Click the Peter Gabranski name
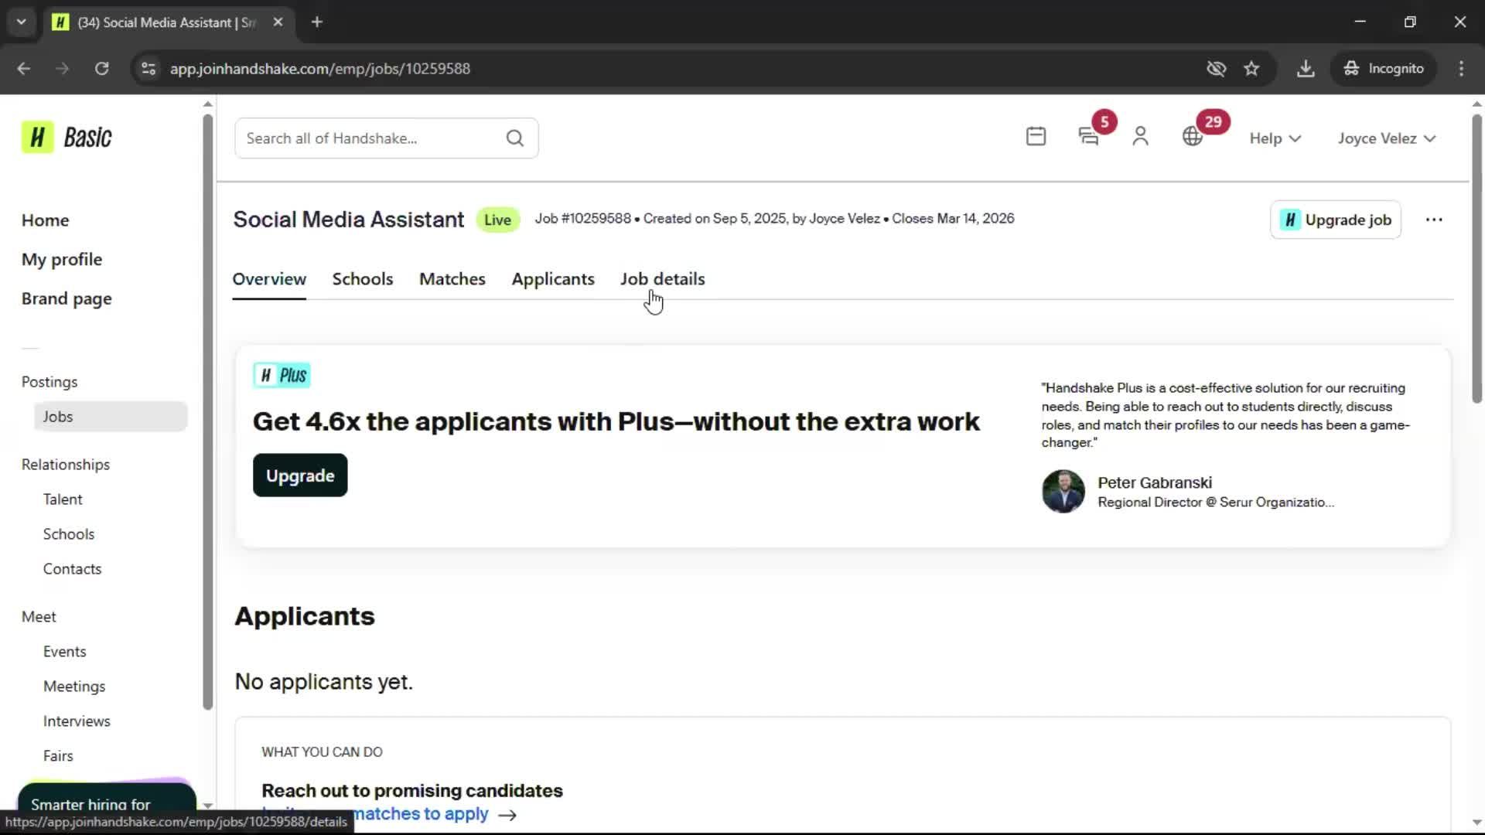1485x835 pixels. pos(1155,483)
